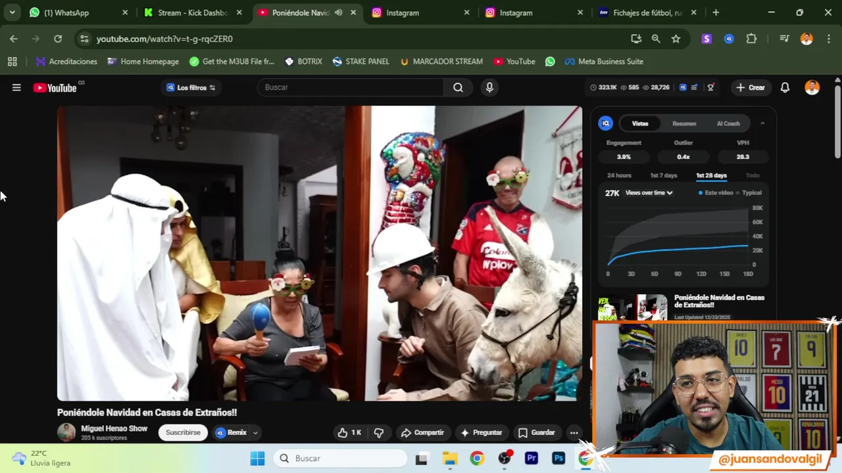
Task: Switch to Stream - Kick Dashboard tab
Action: [x=192, y=12]
